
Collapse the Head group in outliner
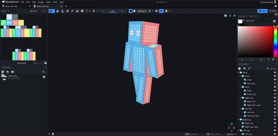pyautogui.click(x=240, y=76)
